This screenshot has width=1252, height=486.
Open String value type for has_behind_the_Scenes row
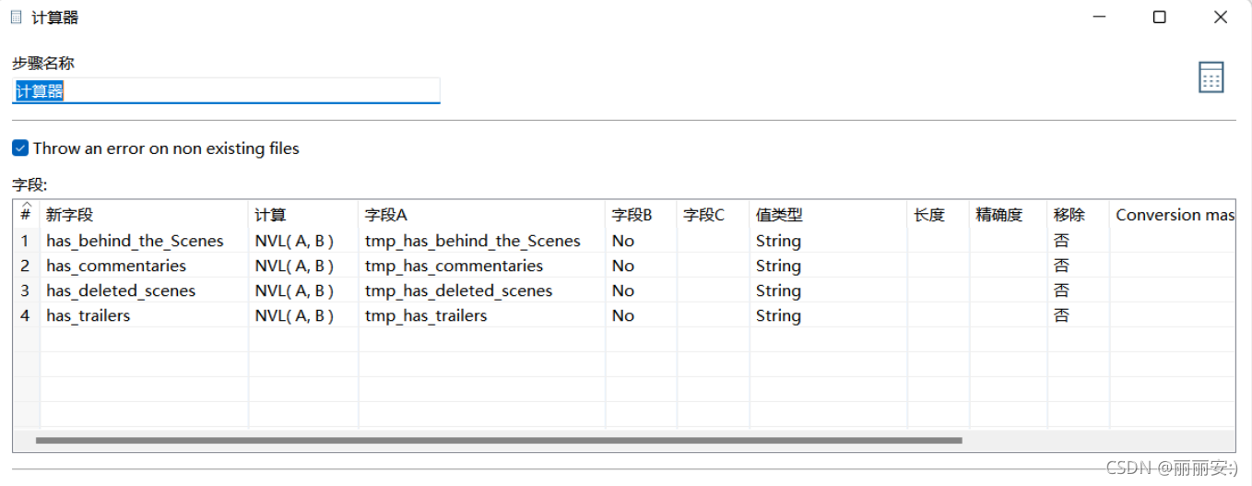[828, 241]
